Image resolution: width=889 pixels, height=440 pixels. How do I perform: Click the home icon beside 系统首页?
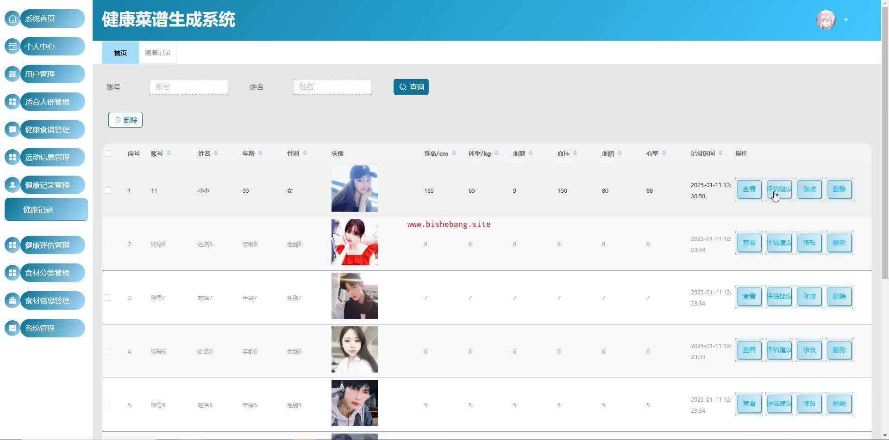(x=13, y=18)
